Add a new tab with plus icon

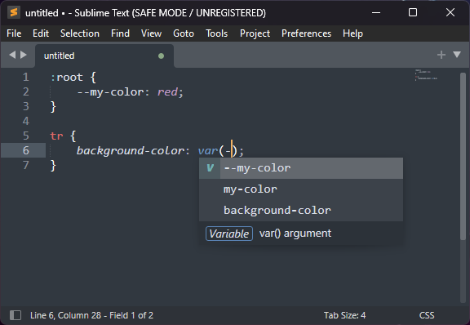pyautogui.click(x=441, y=55)
